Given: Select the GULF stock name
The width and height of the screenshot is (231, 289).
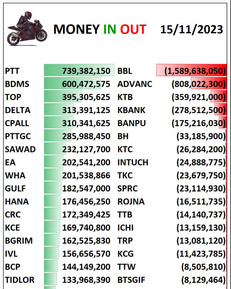Looking at the screenshot, I should pyautogui.click(x=15, y=189).
